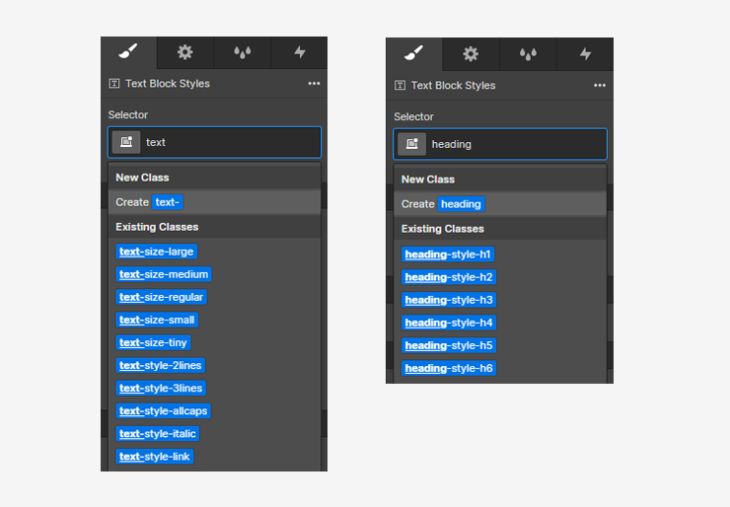Click 'Existing Classes' heading in right dropdown
Viewport: 730px width, 507px height.
coord(443,229)
